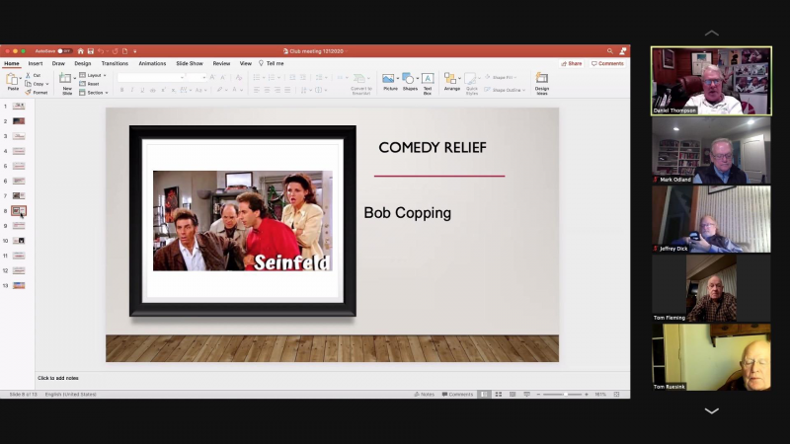Toggle Strikethrough formatting
This screenshot has height=444, width=790.
pos(153,90)
